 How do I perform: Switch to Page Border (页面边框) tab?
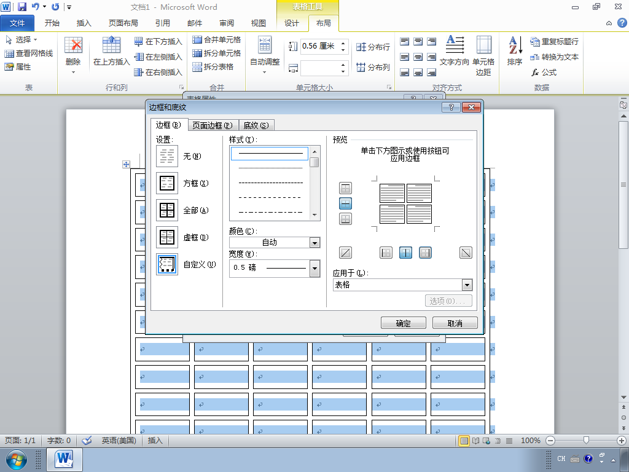tap(213, 125)
